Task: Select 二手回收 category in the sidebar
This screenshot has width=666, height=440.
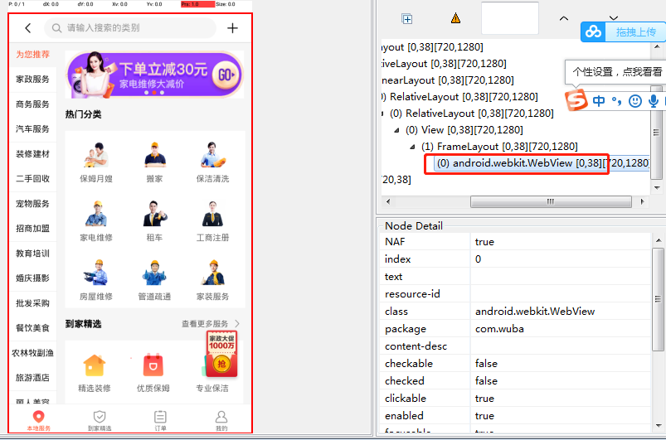Action: tap(32, 179)
